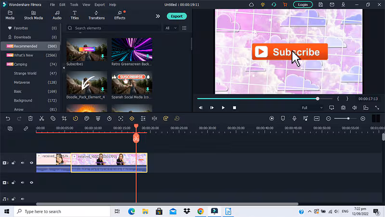The width and height of the screenshot is (385, 217).
Task: Click the Delete trash can icon
Action: (x=30, y=119)
